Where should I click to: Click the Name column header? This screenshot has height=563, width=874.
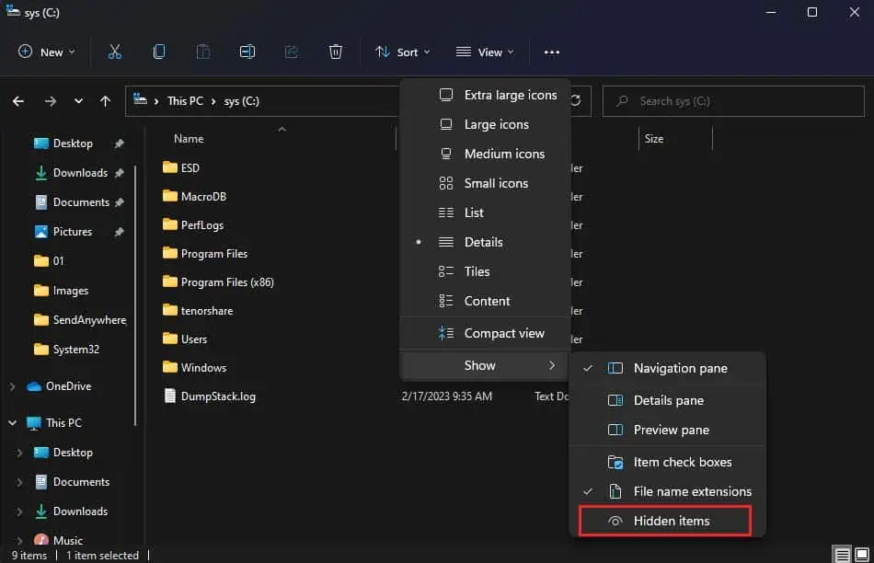189,139
